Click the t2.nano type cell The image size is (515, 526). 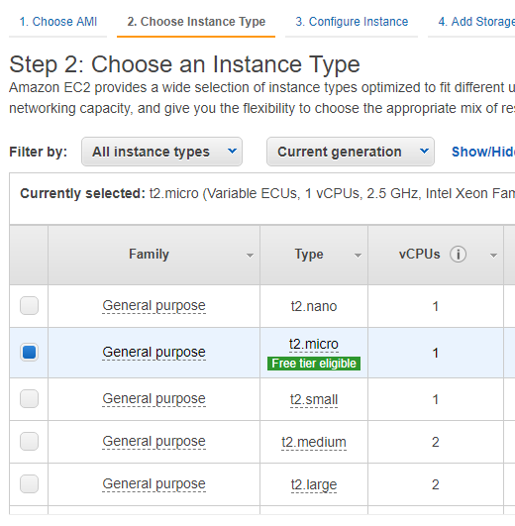pyautogui.click(x=314, y=306)
